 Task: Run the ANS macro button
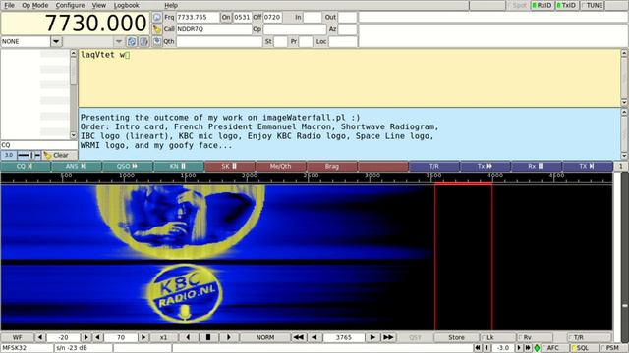tap(77, 166)
